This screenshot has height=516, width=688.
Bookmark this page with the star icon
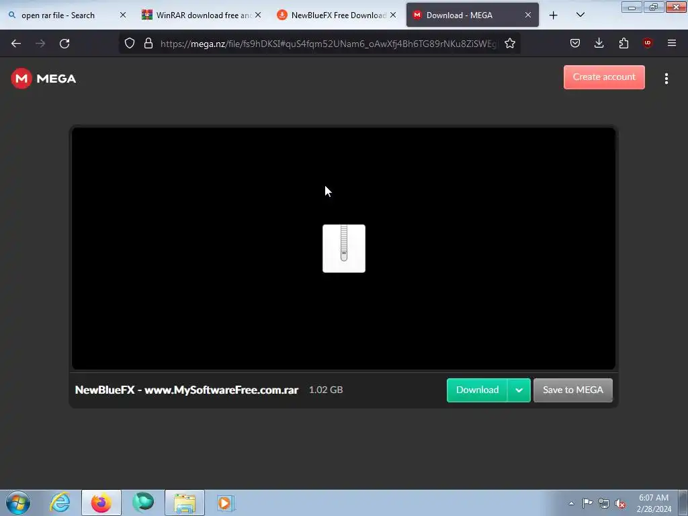(509, 43)
